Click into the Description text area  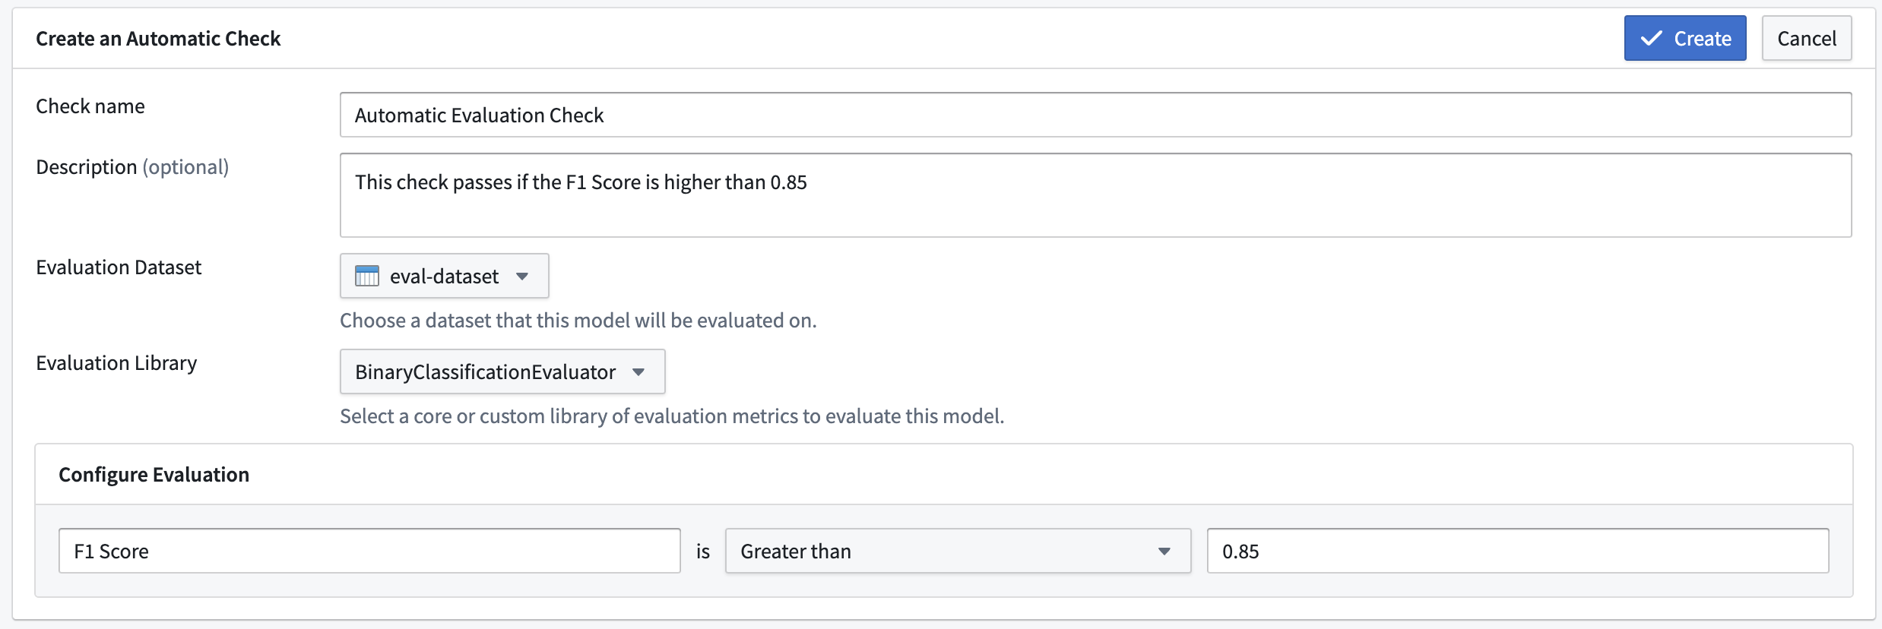1095,195
